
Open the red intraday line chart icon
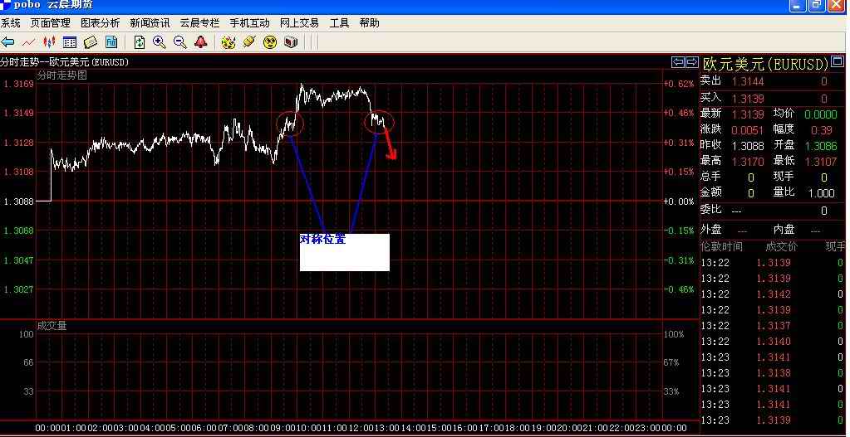pos(28,41)
